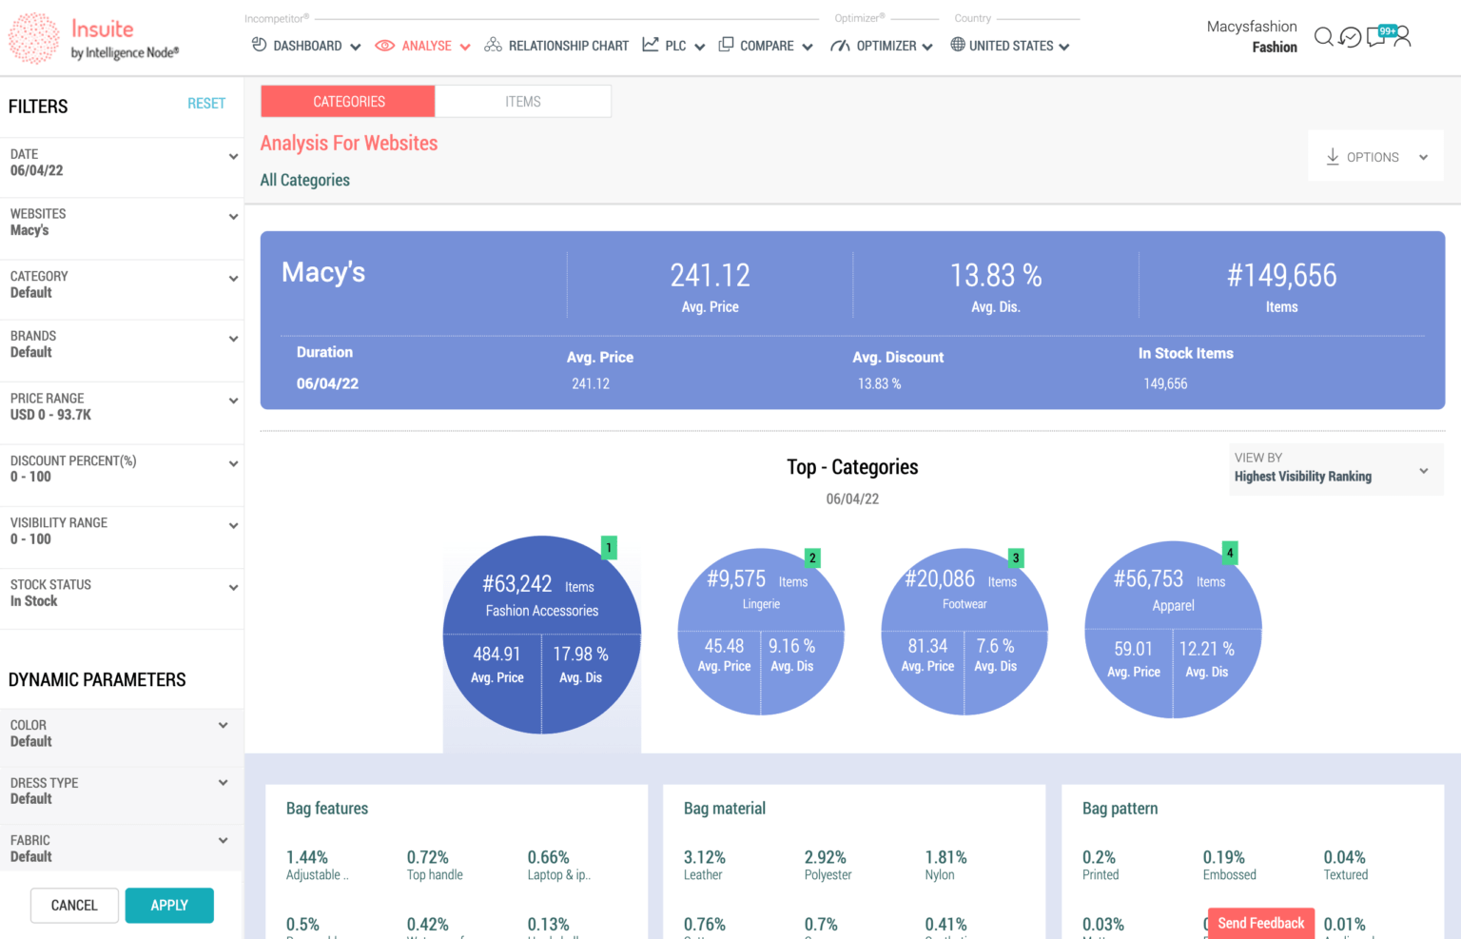The image size is (1461, 939).
Task: Open the Highest Visibility Ranking dropdown
Action: (1424, 470)
